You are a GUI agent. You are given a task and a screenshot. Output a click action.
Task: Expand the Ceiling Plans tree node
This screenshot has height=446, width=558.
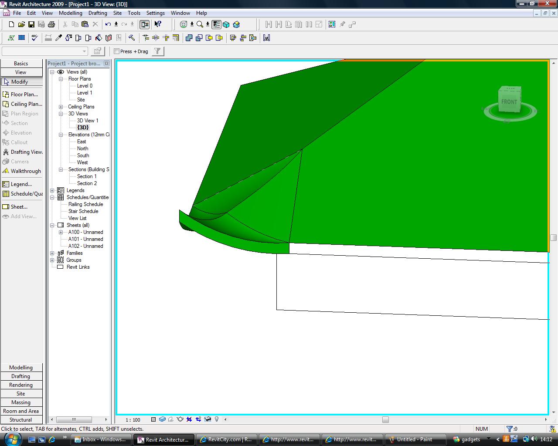(x=61, y=107)
